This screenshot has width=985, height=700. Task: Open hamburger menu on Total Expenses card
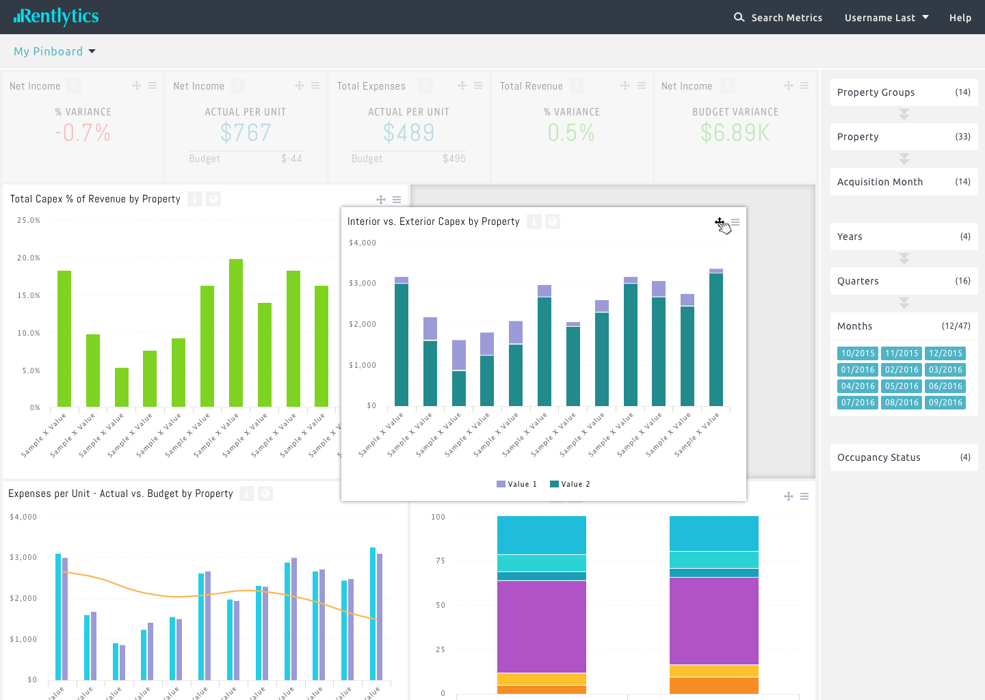(478, 85)
